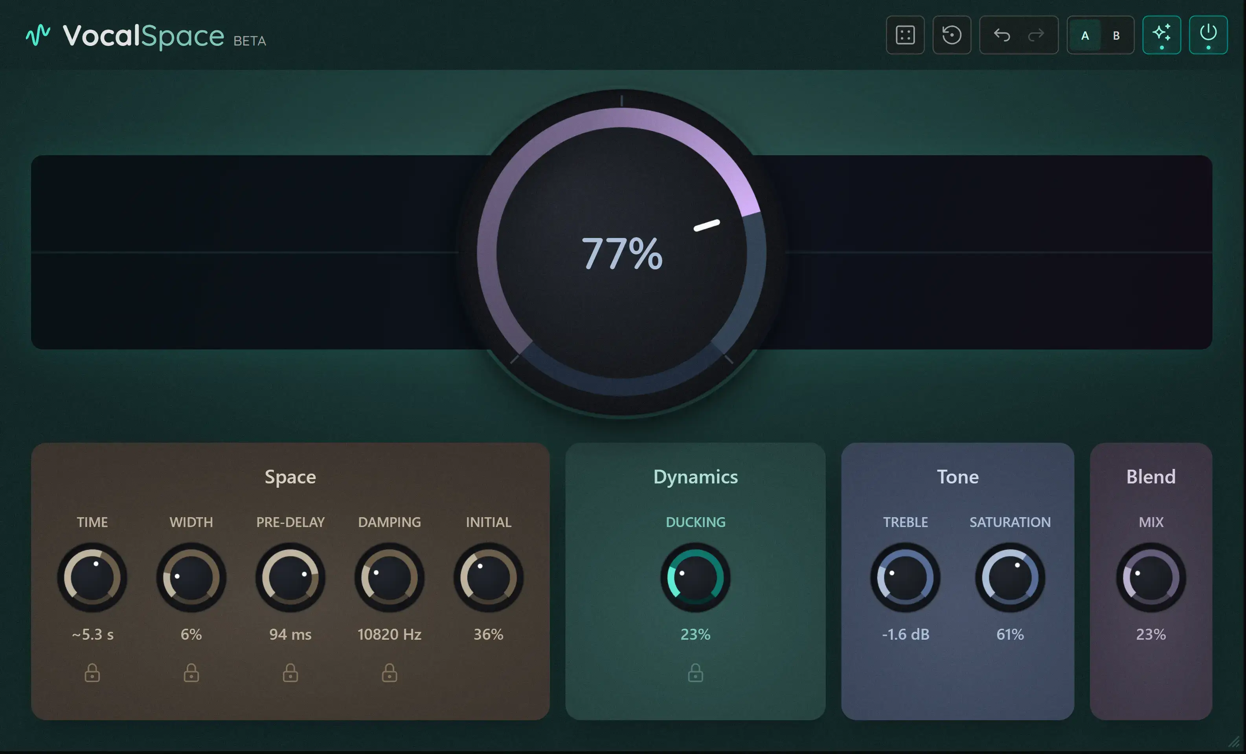Redo the last undone change
Image resolution: width=1246 pixels, height=754 pixels.
click(1036, 35)
